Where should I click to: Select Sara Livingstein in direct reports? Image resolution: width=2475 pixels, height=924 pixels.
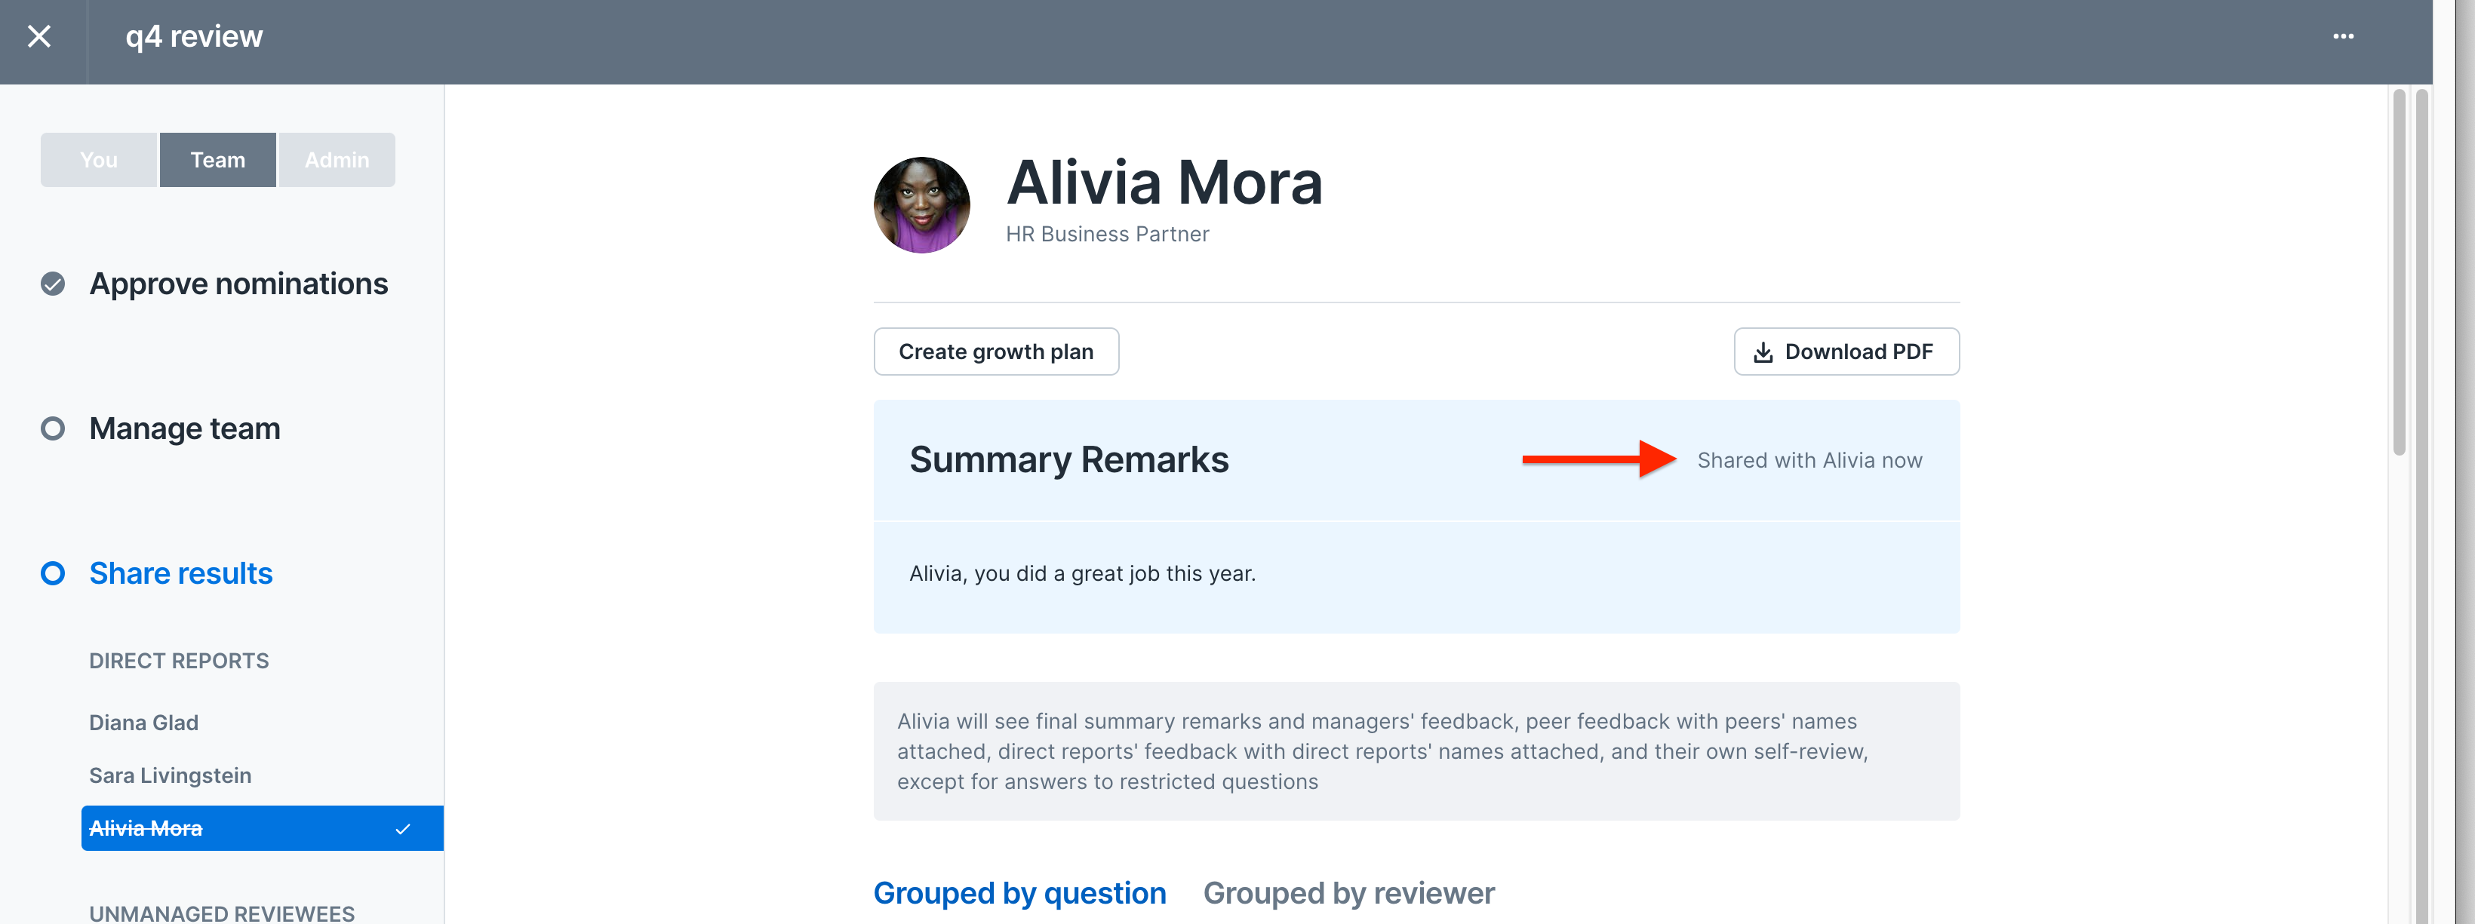[x=170, y=775]
